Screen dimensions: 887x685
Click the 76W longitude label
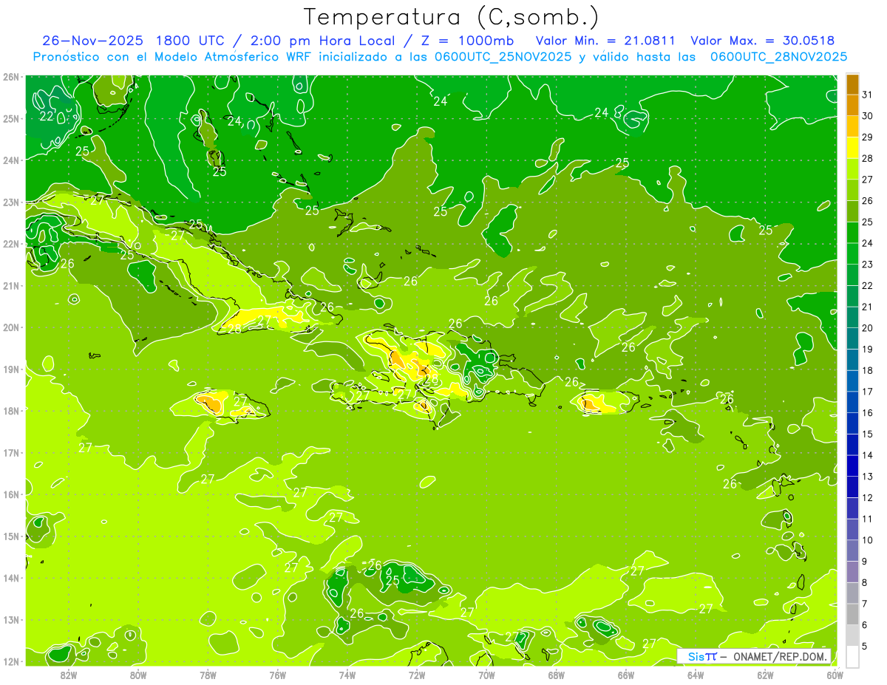click(277, 674)
